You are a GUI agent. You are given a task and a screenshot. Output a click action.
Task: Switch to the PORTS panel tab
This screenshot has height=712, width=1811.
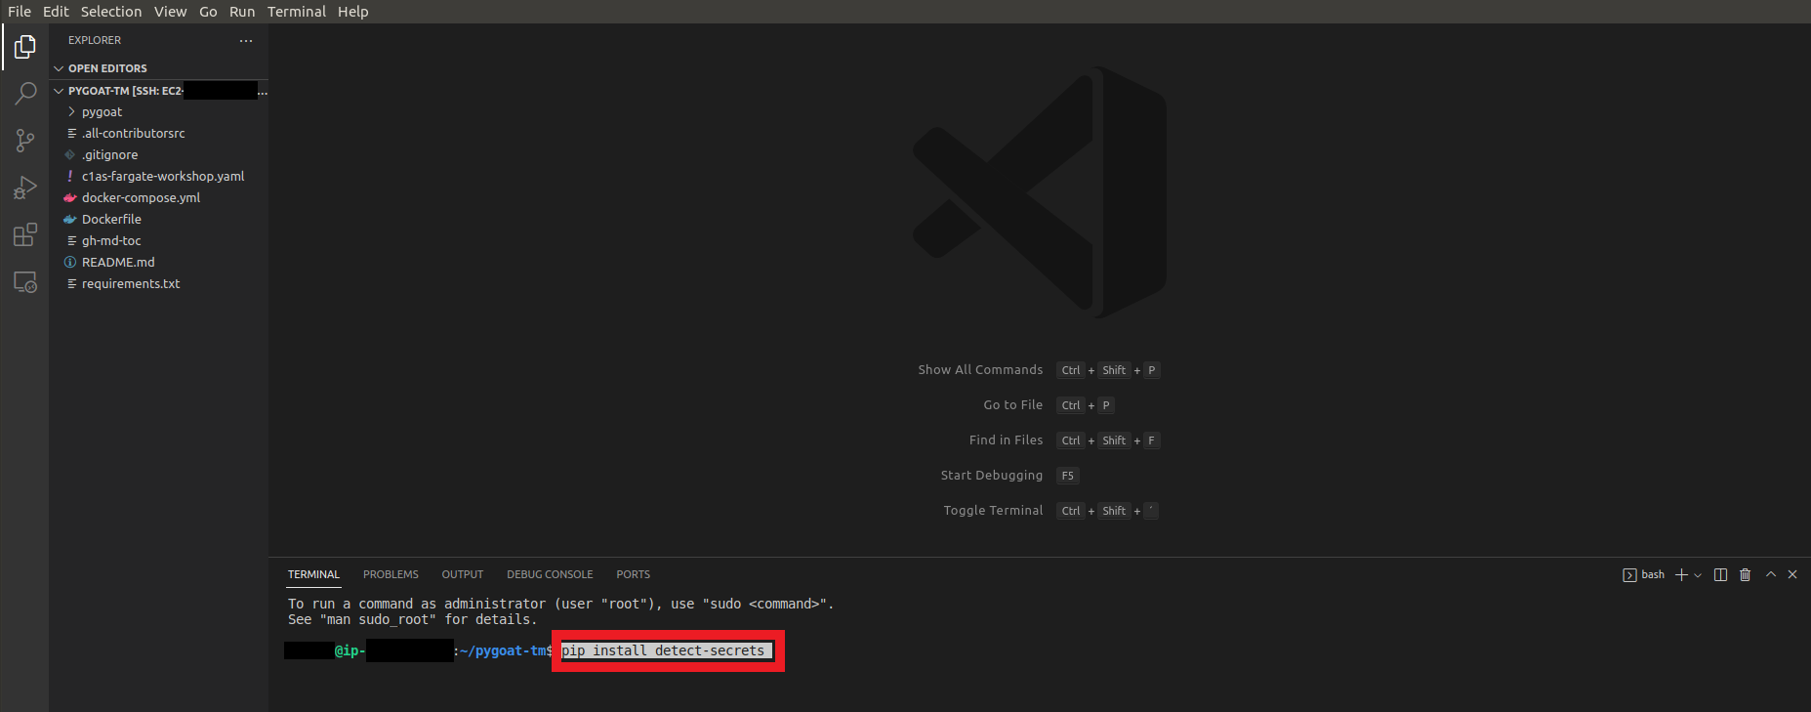pos(633,574)
